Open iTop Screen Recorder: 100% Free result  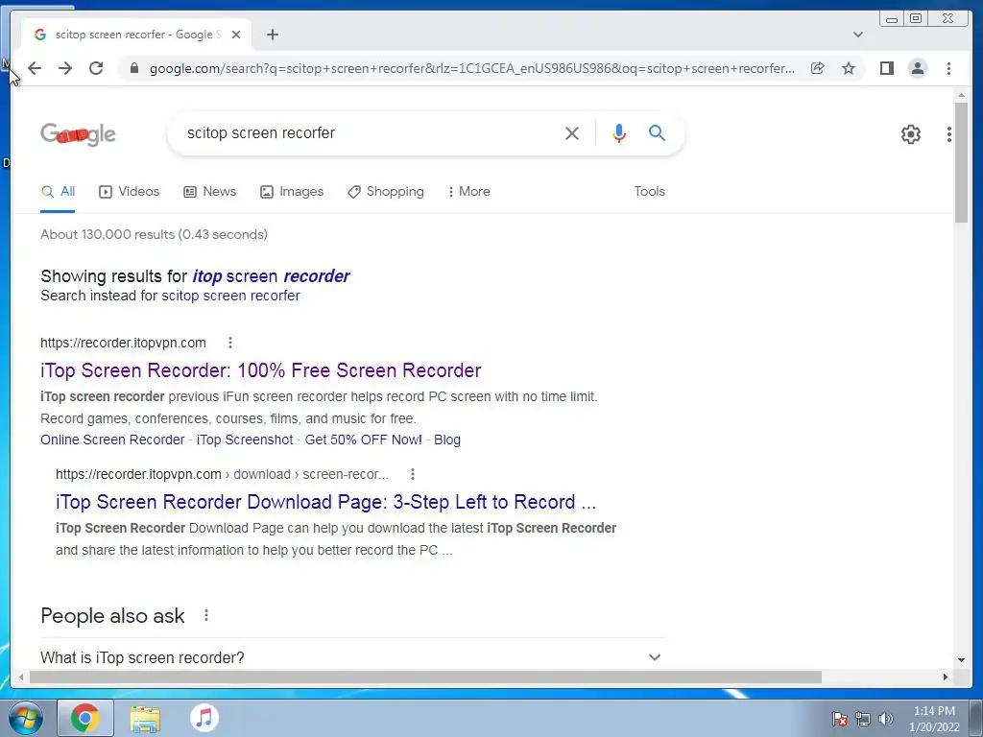(x=261, y=370)
